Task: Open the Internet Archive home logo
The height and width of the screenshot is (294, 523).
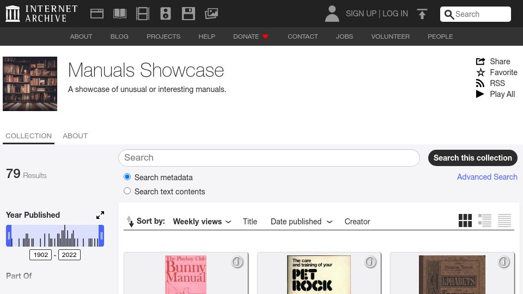Action: tap(41, 14)
